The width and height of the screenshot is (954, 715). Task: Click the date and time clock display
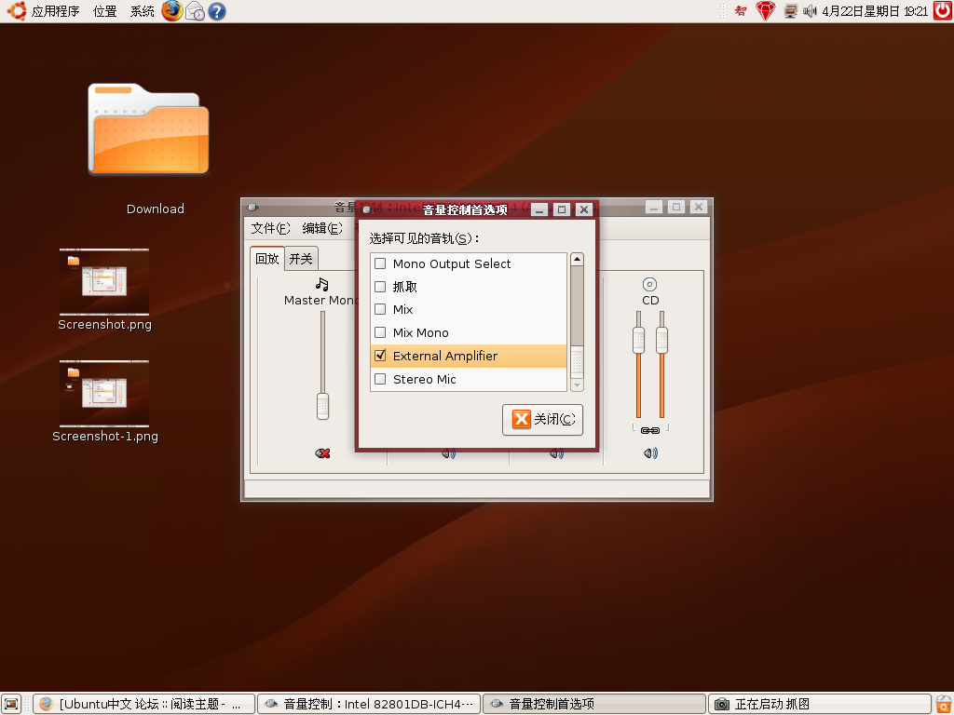pyautogui.click(x=875, y=11)
